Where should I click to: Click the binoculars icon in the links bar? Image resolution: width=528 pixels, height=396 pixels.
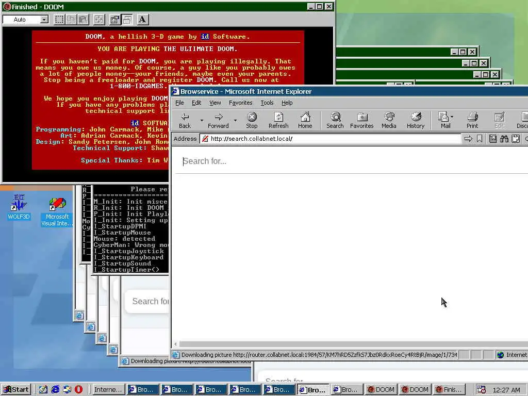pyautogui.click(x=504, y=139)
